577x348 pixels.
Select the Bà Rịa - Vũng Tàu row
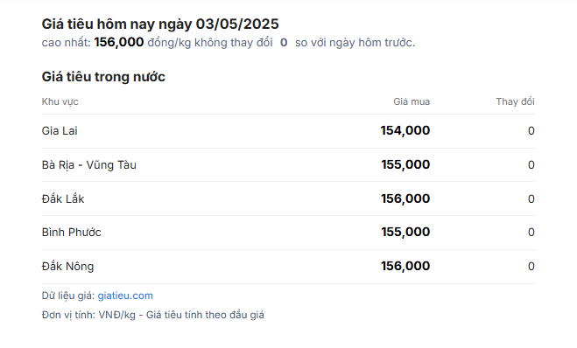[288, 165]
